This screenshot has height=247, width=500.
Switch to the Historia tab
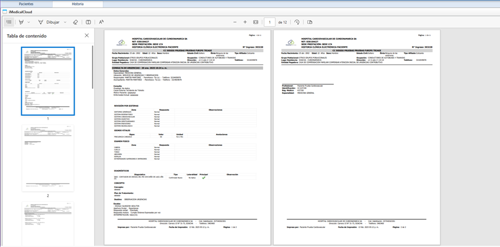tap(78, 4)
